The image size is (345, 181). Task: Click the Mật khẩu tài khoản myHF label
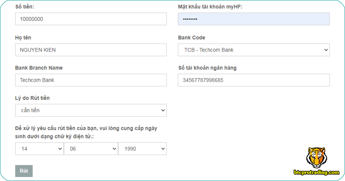click(210, 7)
